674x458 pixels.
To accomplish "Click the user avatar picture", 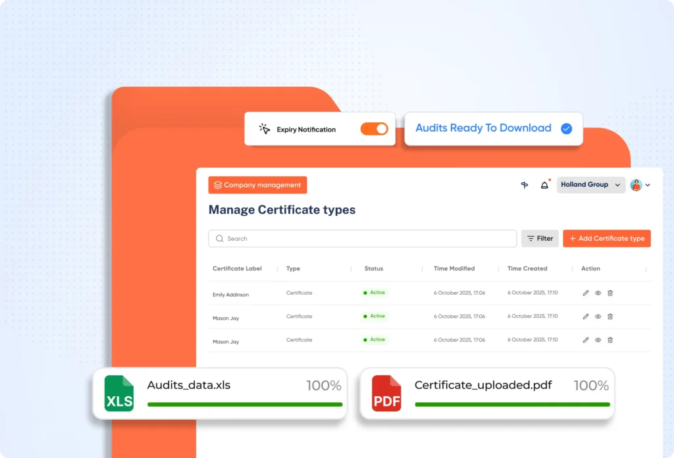I will [636, 185].
